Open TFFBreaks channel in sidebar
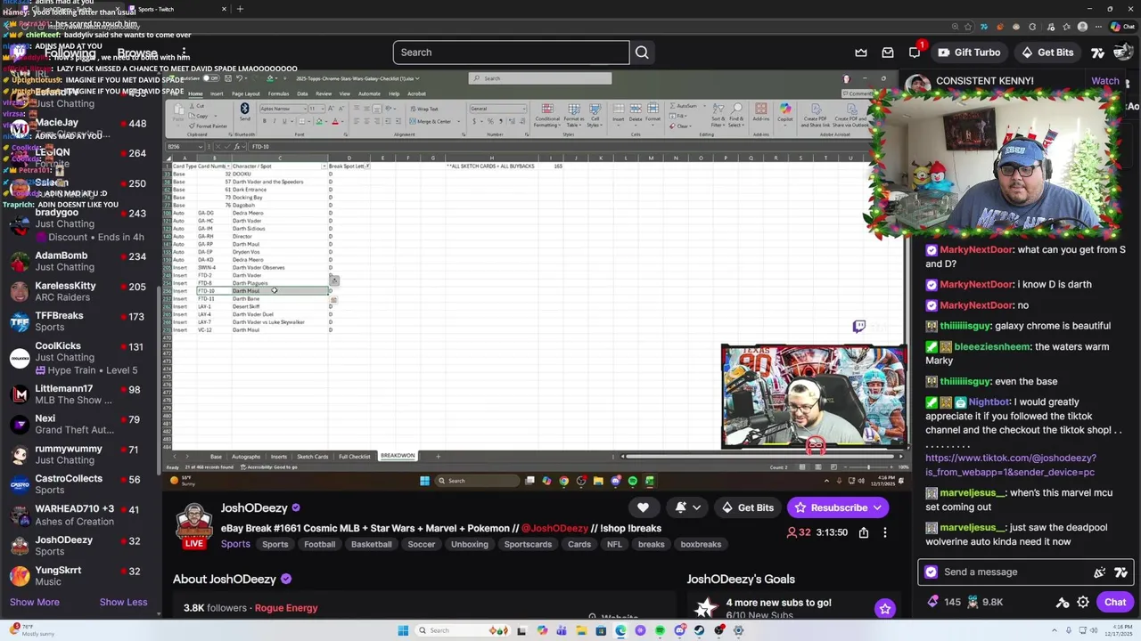 (x=80, y=321)
